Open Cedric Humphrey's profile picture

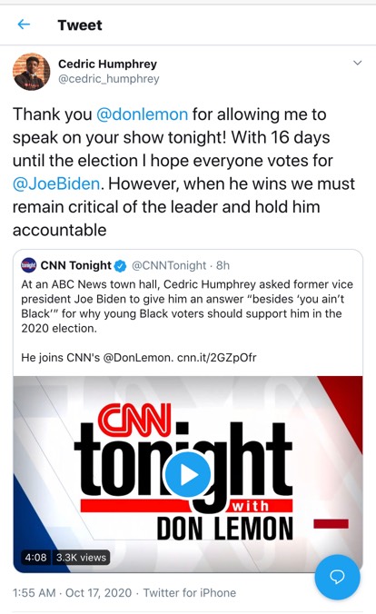tap(32, 72)
